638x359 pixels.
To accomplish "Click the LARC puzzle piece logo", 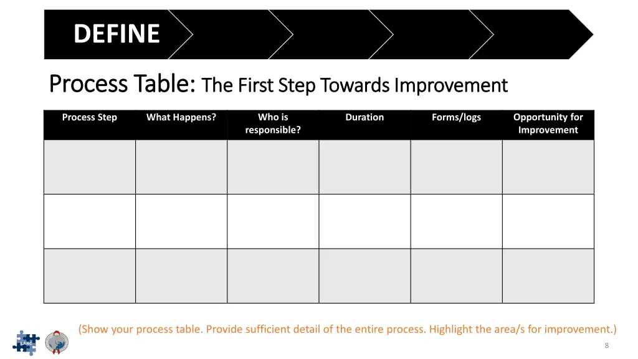I will tap(26, 343).
